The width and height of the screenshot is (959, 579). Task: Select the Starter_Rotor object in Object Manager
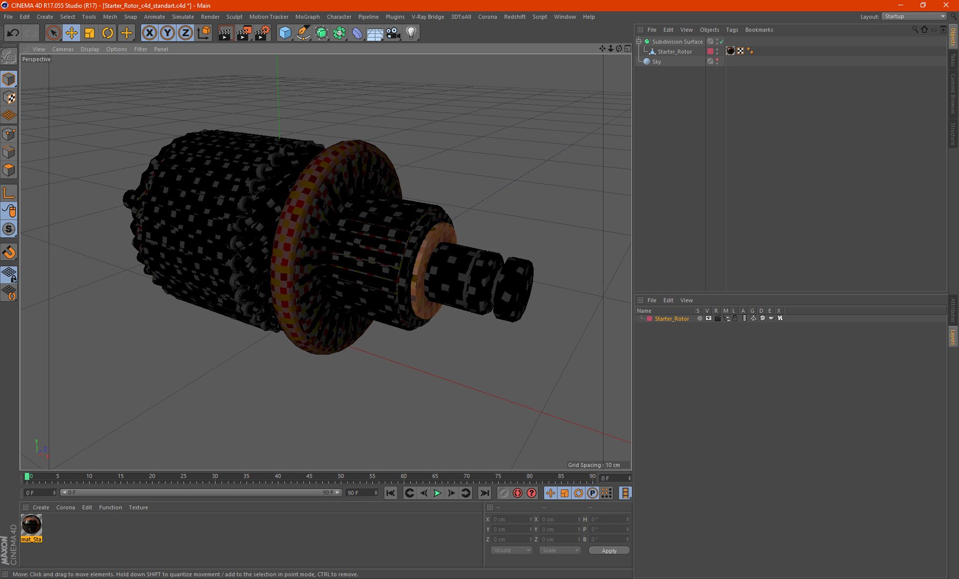coord(675,51)
